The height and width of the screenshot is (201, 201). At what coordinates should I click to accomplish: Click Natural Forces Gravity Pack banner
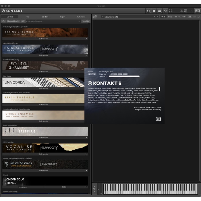pos(45,49)
